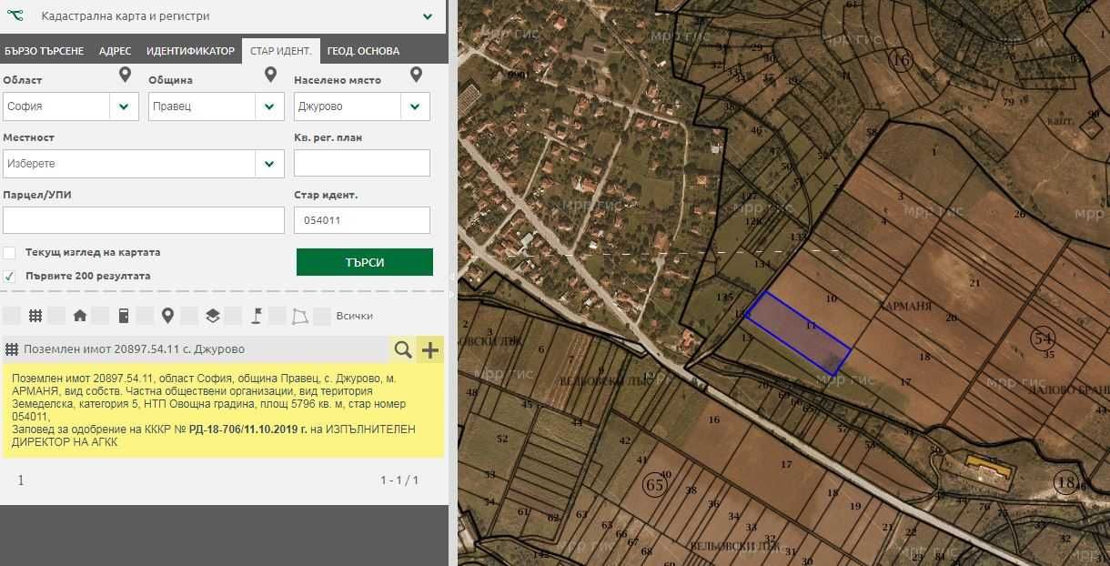Viewport: 1110px width, 566px height.
Task: Click the circled block number 54 on map
Action: pyautogui.click(x=1044, y=339)
